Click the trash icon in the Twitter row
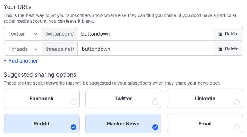 pos(220,34)
